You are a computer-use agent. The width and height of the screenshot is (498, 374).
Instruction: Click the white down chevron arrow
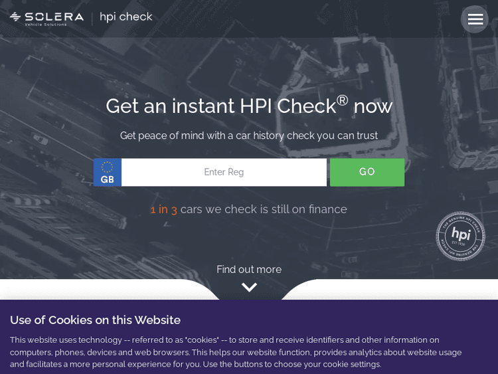pos(249,288)
